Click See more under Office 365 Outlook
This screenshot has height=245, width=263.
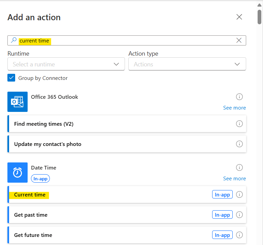tap(234, 108)
